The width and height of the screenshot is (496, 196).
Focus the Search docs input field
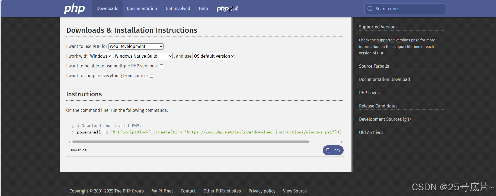point(405,9)
